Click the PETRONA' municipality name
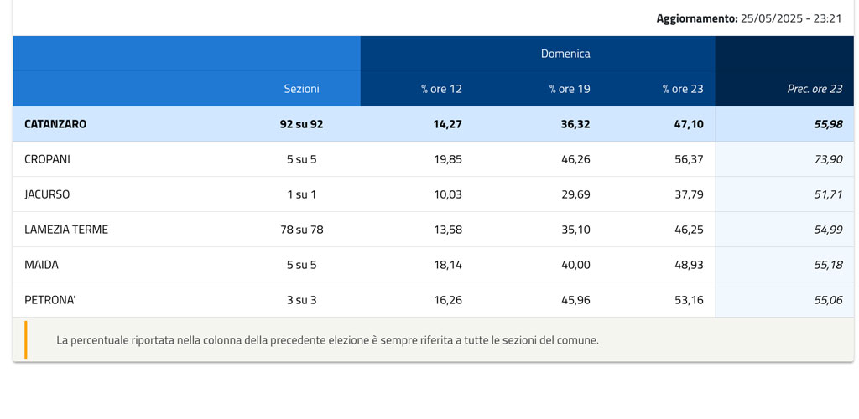This screenshot has height=419, width=859. point(50,300)
